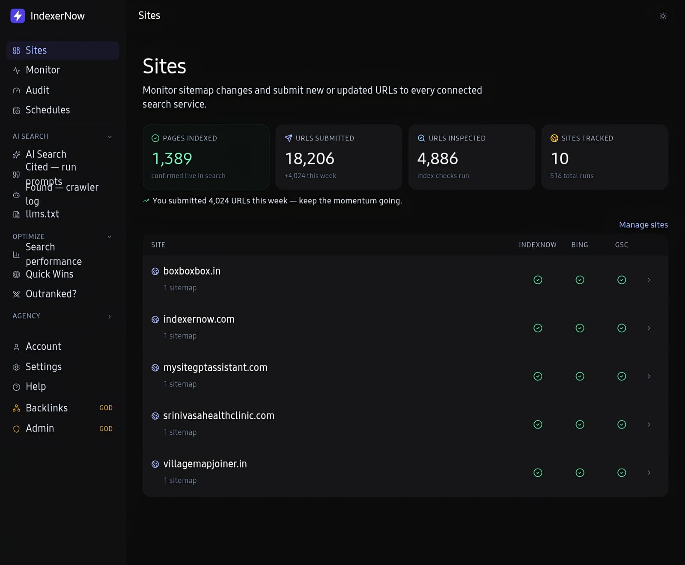Click indexernow.com Bing status check
The image size is (685, 565).
click(x=580, y=328)
